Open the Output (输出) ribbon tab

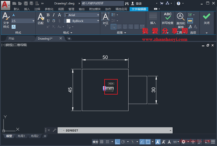tap(82, 9)
